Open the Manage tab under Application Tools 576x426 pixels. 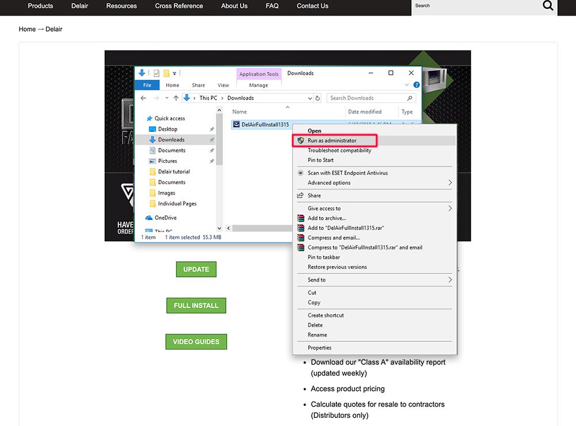click(x=259, y=85)
